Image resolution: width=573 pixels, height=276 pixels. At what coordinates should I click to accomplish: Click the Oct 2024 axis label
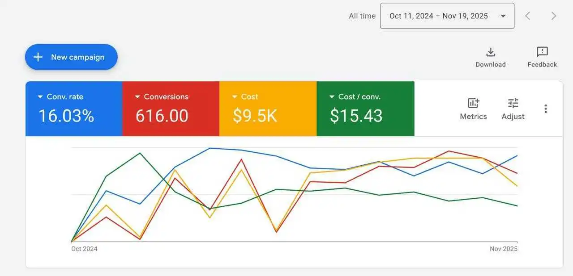click(84, 249)
